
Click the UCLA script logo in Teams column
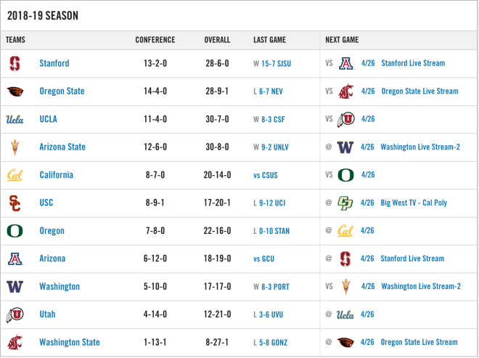click(x=15, y=119)
